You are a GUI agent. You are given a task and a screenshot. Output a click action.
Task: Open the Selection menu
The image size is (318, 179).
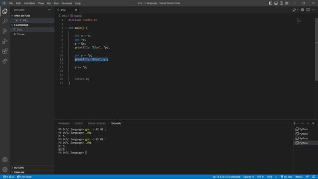coord(29,3)
